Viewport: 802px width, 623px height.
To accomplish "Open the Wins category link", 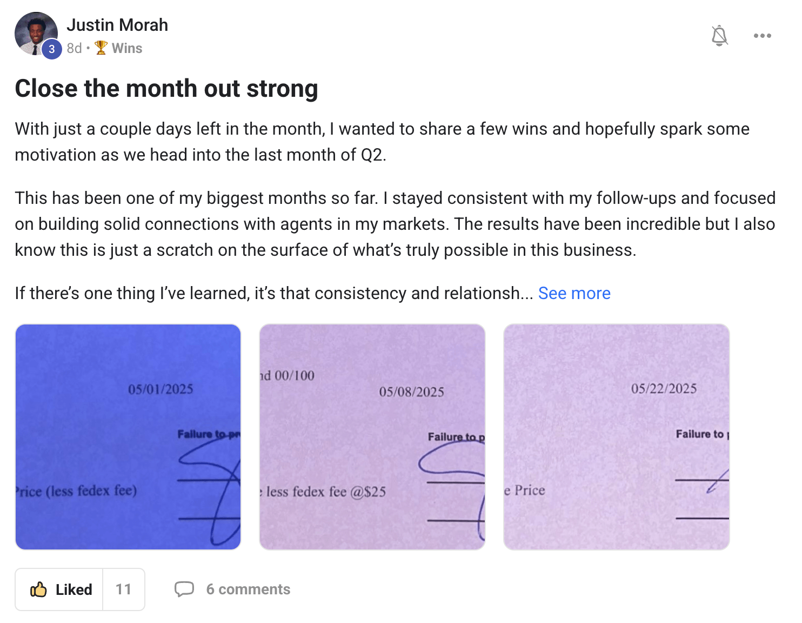I will (127, 48).
